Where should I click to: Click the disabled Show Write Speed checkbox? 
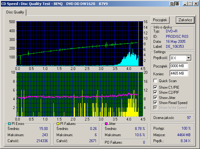155,108
